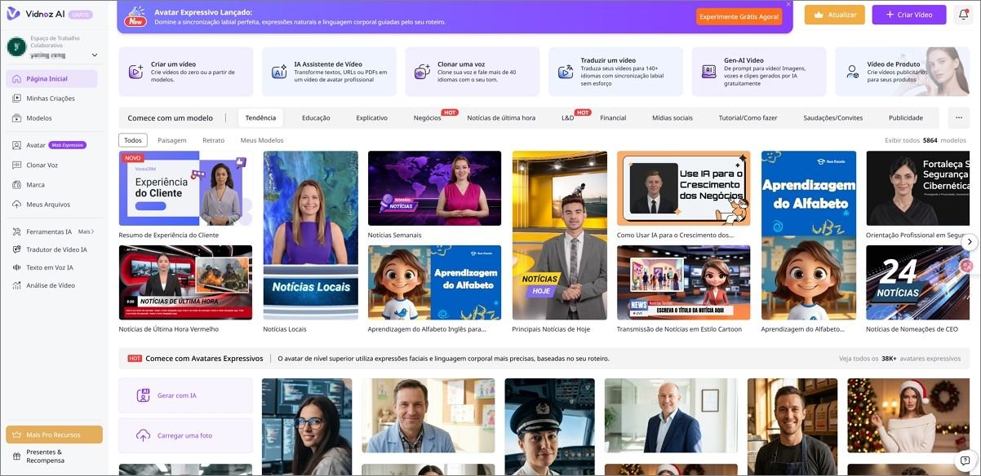Expand the workspace dropdown chevron
This screenshot has width=981, height=476.
(x=95, y=55)
